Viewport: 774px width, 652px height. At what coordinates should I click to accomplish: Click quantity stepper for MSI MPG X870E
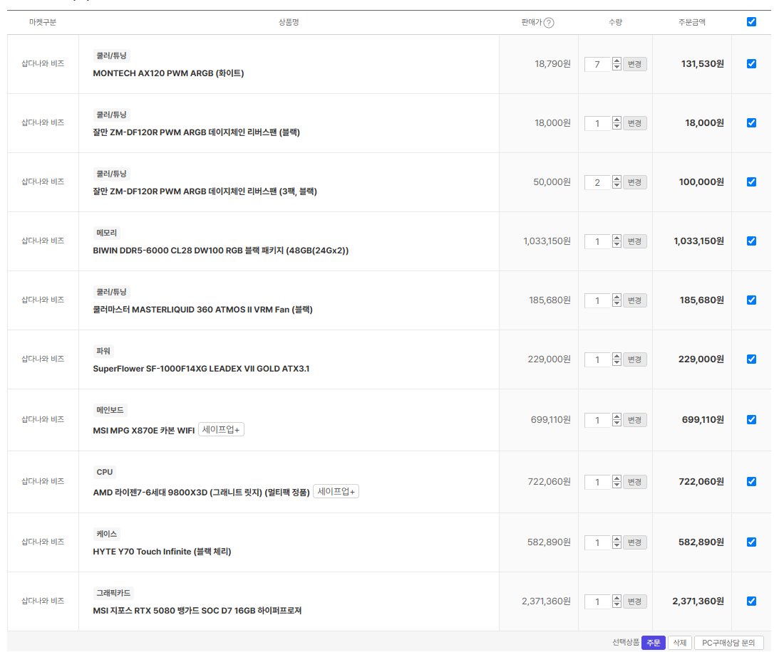[616, 420]
